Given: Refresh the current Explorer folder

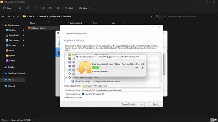Looking at the screenshot, I should click(157, 16).
